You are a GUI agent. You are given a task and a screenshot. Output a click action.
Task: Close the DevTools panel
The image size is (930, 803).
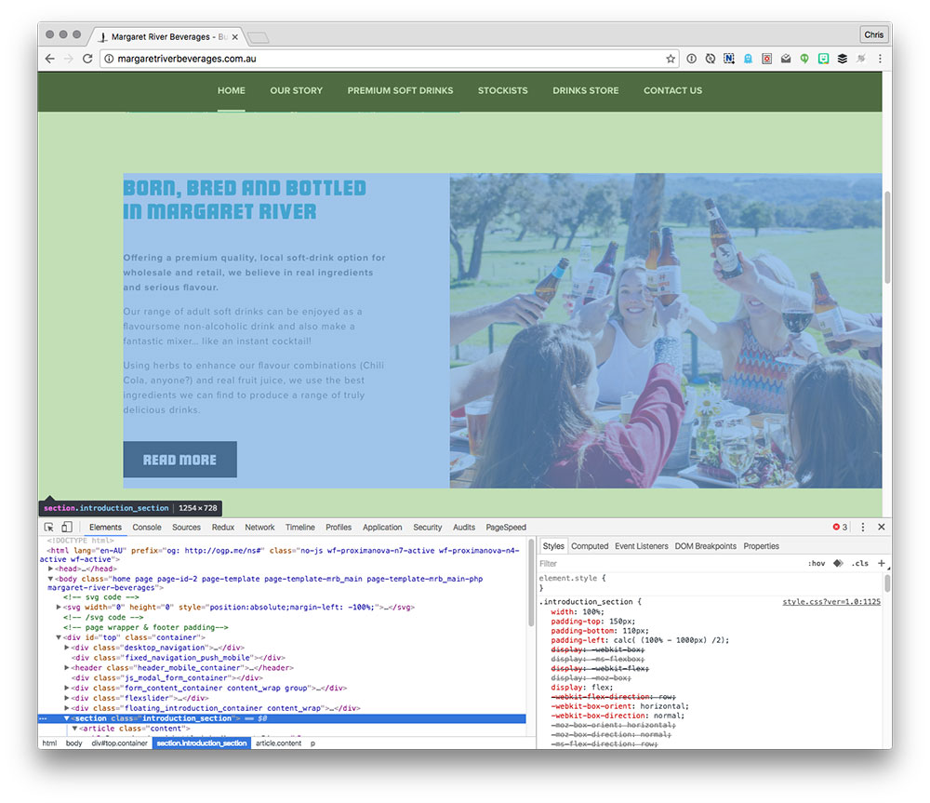pyautogui.click(x=882, y=527)
